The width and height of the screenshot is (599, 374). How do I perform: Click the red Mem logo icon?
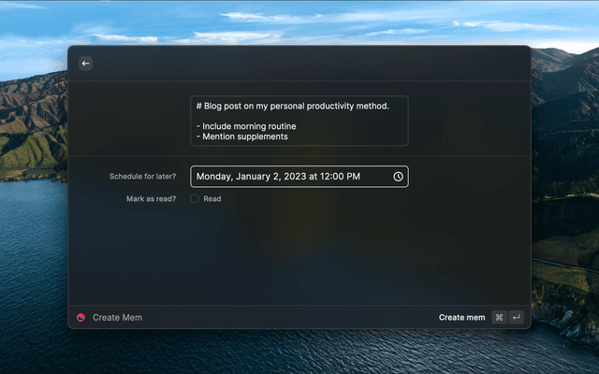tap(80, 318)
